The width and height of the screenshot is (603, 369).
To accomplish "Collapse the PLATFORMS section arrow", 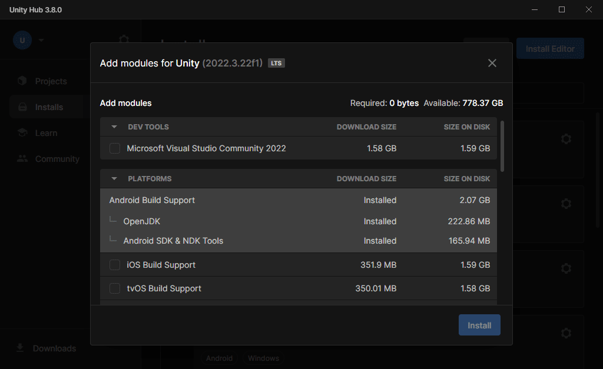I will click(x=114, y=179).
